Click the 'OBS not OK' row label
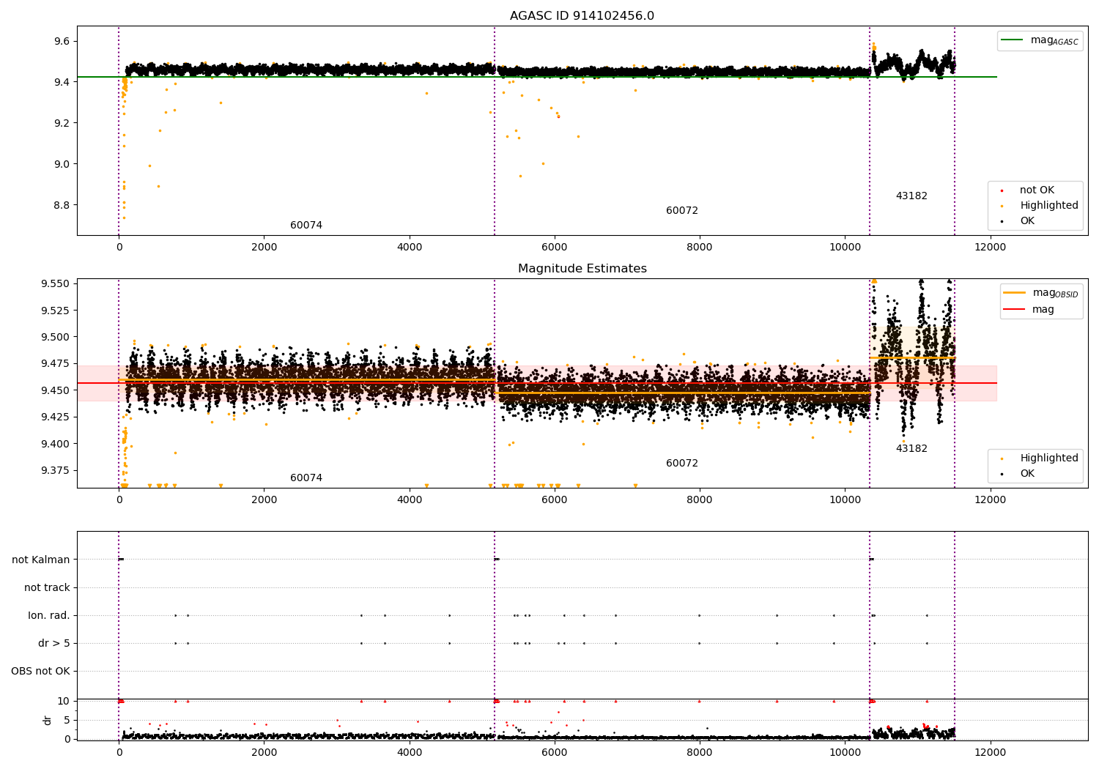This screenshot has width=1099, height=769. pyautogui.click(x=41, y=672)
